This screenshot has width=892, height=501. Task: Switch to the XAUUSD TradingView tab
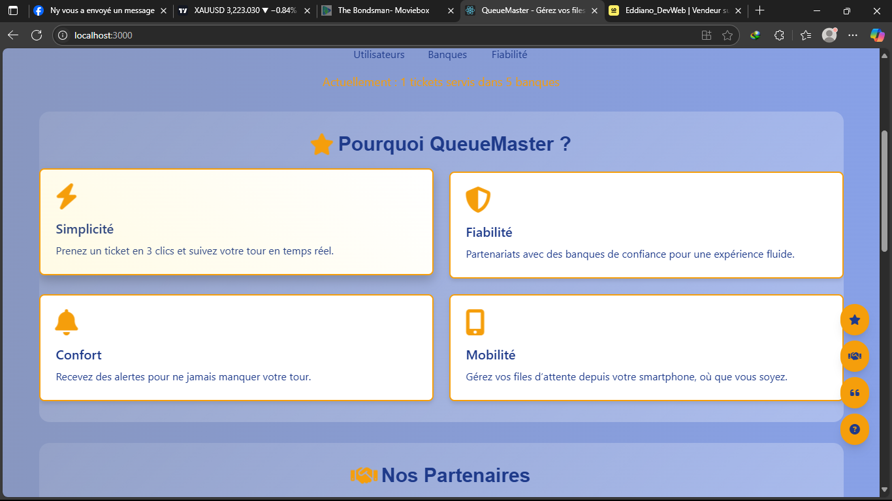click(245, 10)
